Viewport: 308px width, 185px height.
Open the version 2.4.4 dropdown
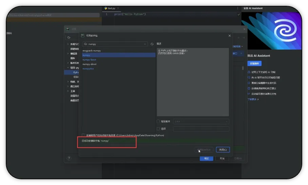click(x=201, y=121)
